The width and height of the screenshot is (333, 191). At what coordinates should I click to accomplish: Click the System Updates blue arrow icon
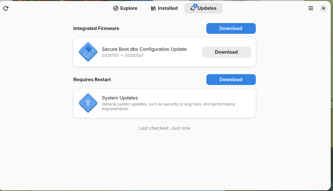[x=88, y=103]
